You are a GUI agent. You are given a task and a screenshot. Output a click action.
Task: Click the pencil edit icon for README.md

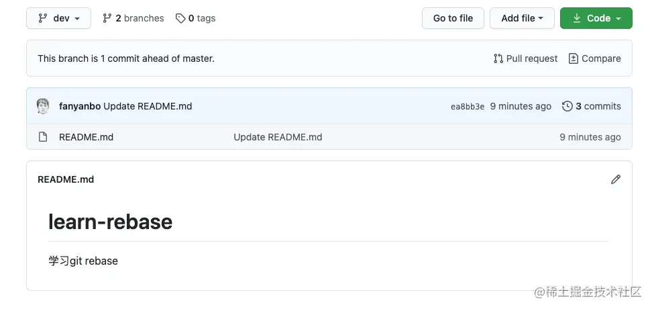click(x=615, y=179)
